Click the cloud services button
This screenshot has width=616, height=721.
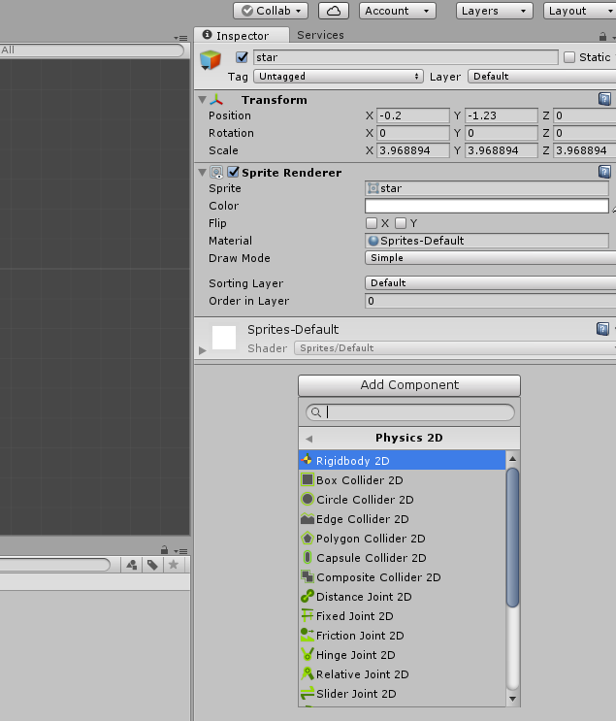[x=334, y=11]
